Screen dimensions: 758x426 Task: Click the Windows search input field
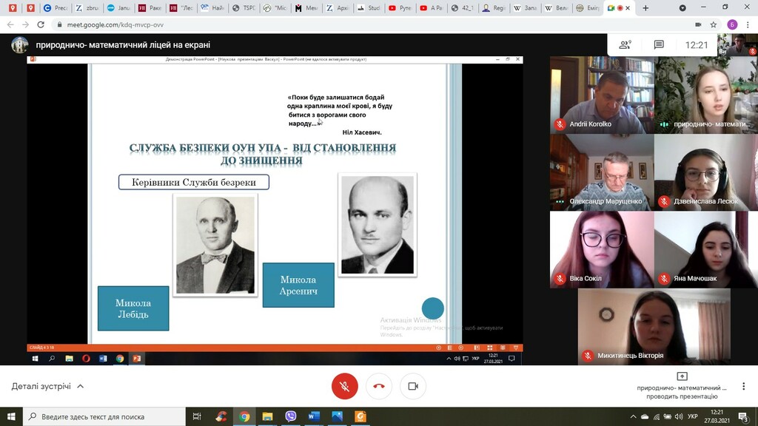[104, 416]
